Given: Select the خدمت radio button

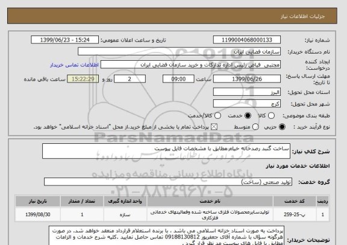Looking at the screenshot, I should pos(248,116).
